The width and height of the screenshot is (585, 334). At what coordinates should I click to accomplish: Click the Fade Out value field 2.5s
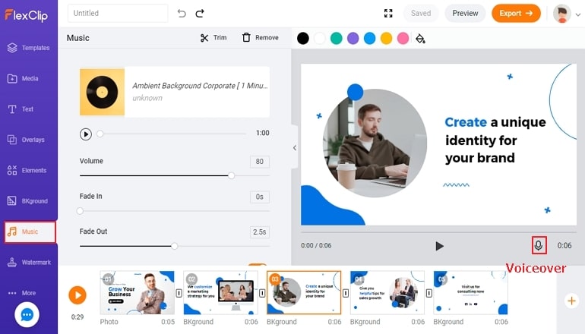click(260, 232)
